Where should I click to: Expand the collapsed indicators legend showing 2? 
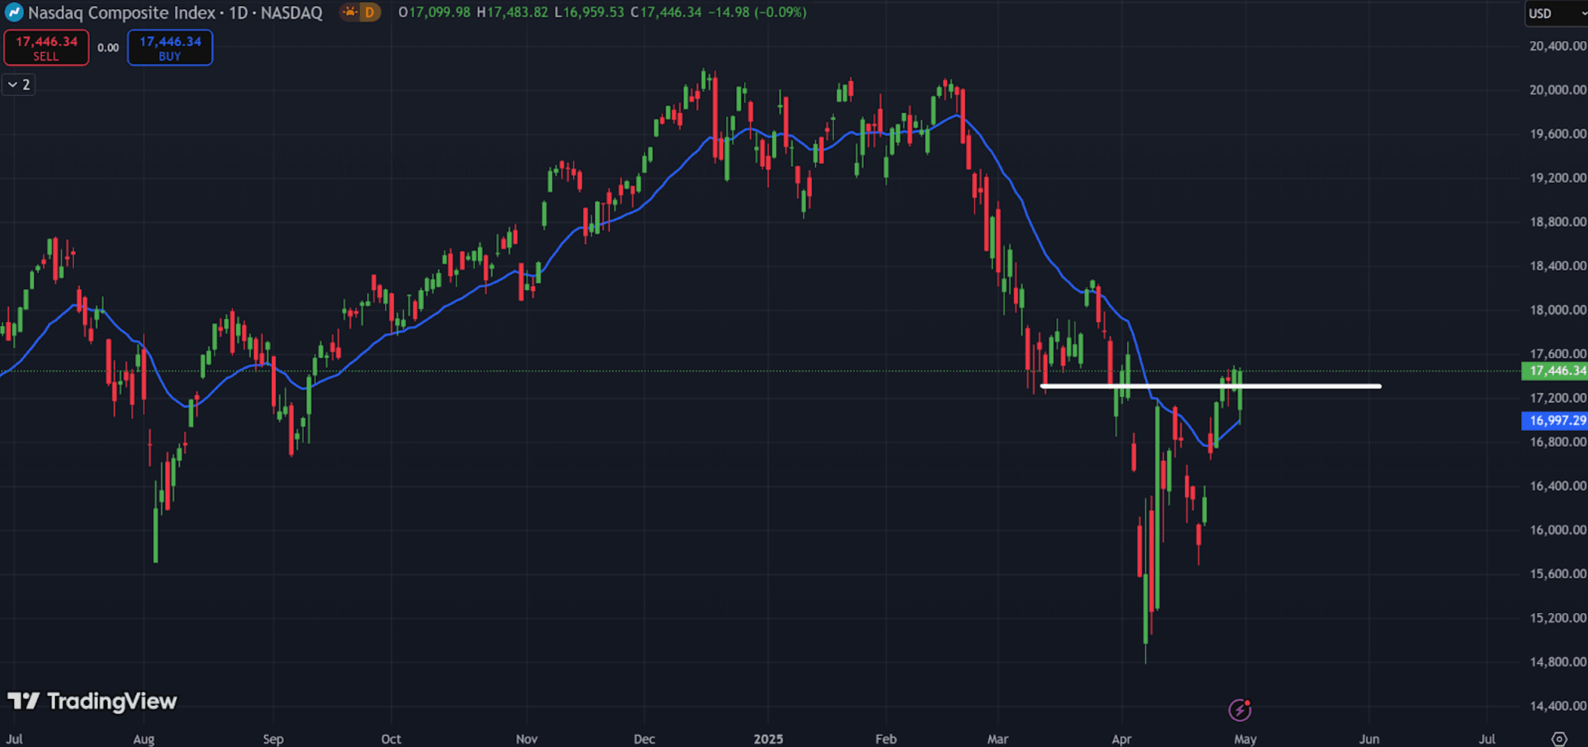(19, 84)
